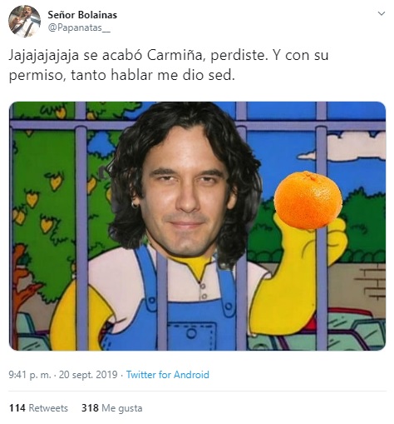Click the brick wall in the image

coord(368,285)
